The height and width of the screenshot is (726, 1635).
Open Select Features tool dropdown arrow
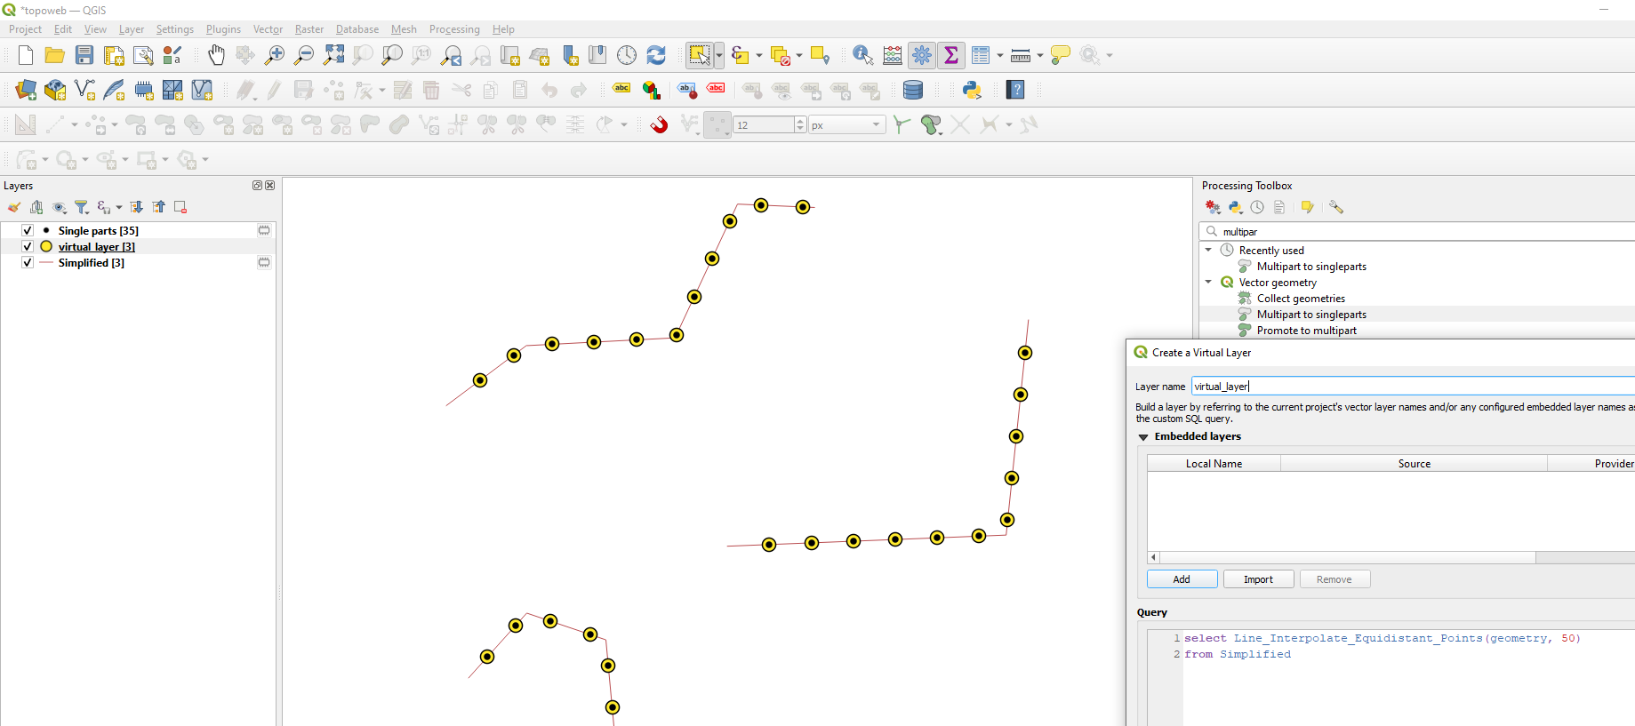[x=719, y=55]
